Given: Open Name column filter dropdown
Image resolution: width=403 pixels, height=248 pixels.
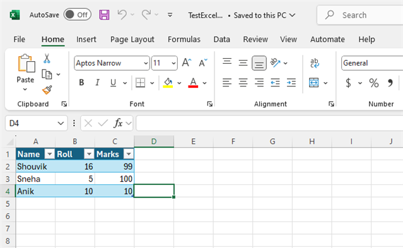Looking at the screenshot, I should pyautogui.click(x=49, y=154).
